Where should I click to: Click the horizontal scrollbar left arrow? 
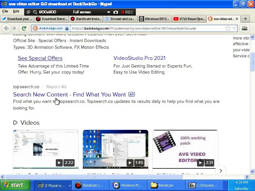tap(3, 177)
